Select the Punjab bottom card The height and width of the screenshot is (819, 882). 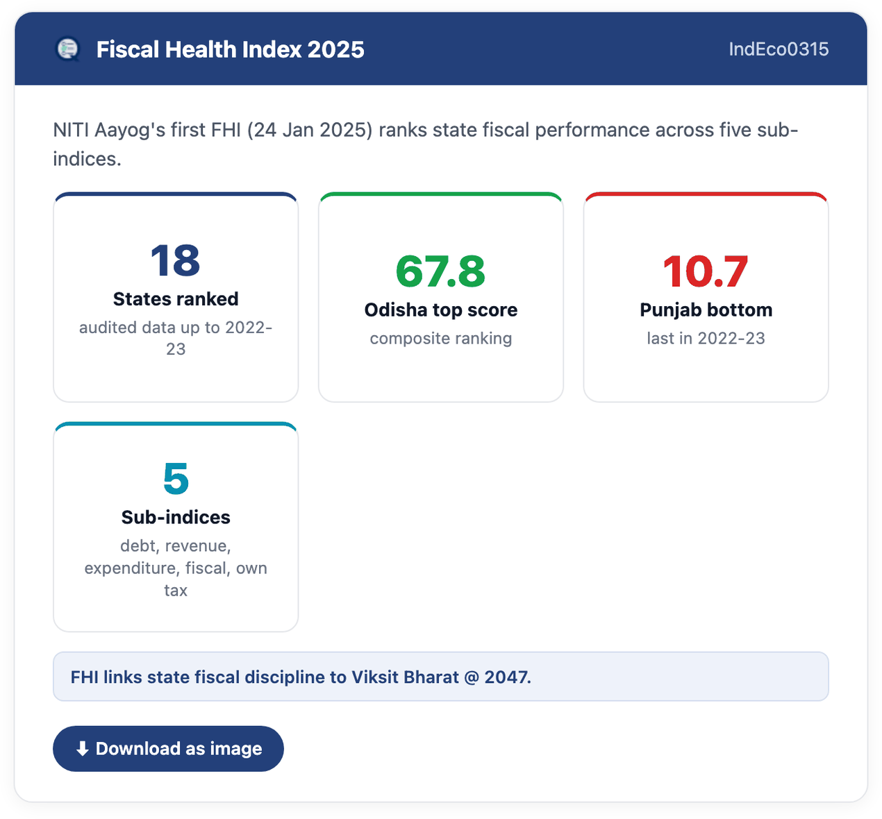coord(706,297)
